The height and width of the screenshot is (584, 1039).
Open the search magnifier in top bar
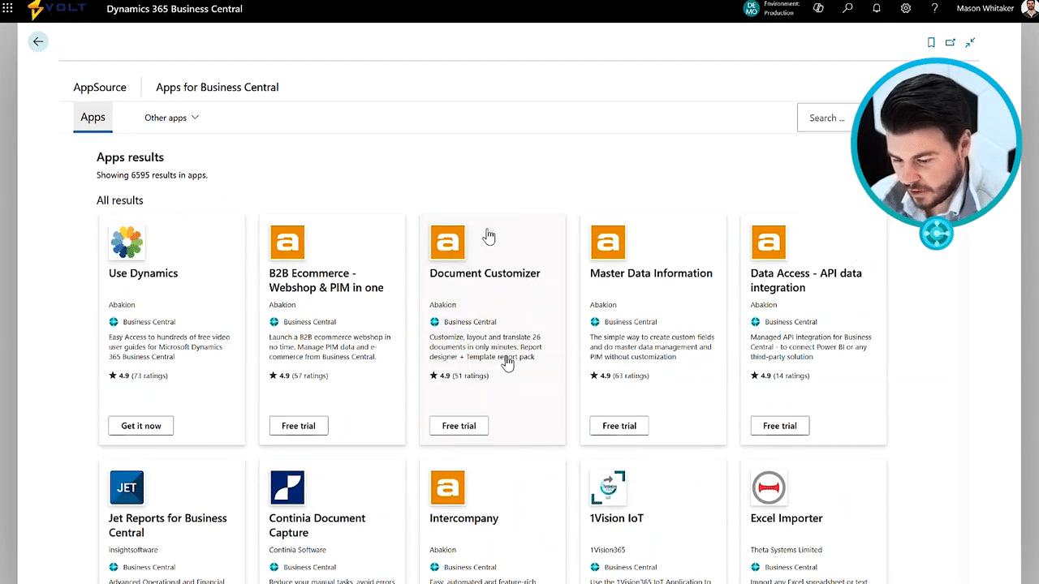(847, 9)
